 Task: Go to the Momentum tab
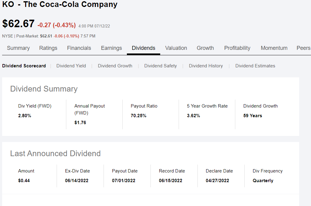click(274, 48)
